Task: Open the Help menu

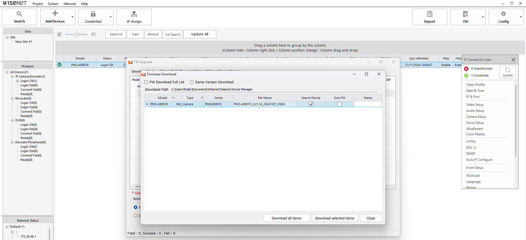Action: click(84, 4)
